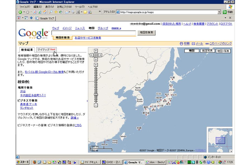Click the zoom in plus button

tap(96, 65)
